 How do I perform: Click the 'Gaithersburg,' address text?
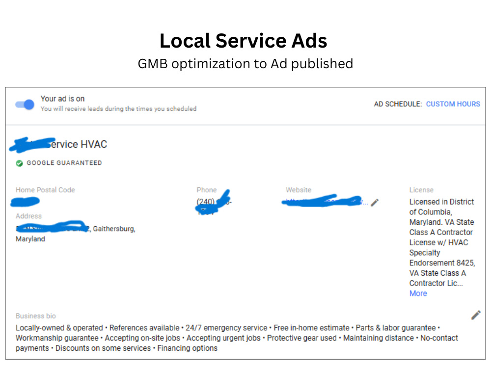coord(114,229)
